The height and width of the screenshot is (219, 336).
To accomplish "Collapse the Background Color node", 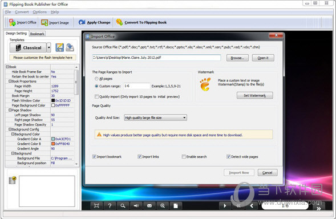I will [x=13, y=134].
